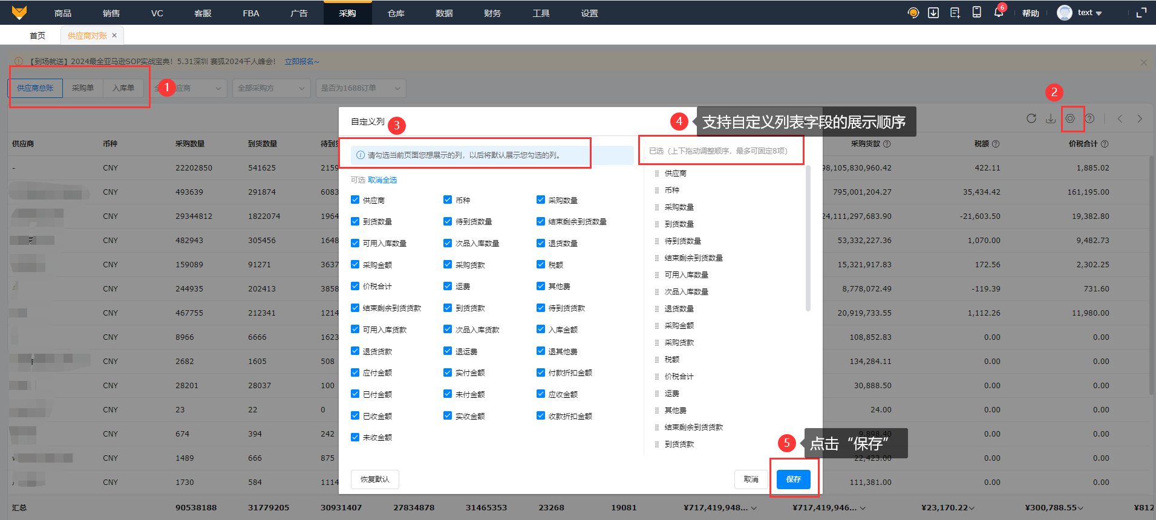The height and width of the screenshot is (520, 1156).
Task: Uncheck the 待到货数量 column checkbox
Action: tap(448, 221)
